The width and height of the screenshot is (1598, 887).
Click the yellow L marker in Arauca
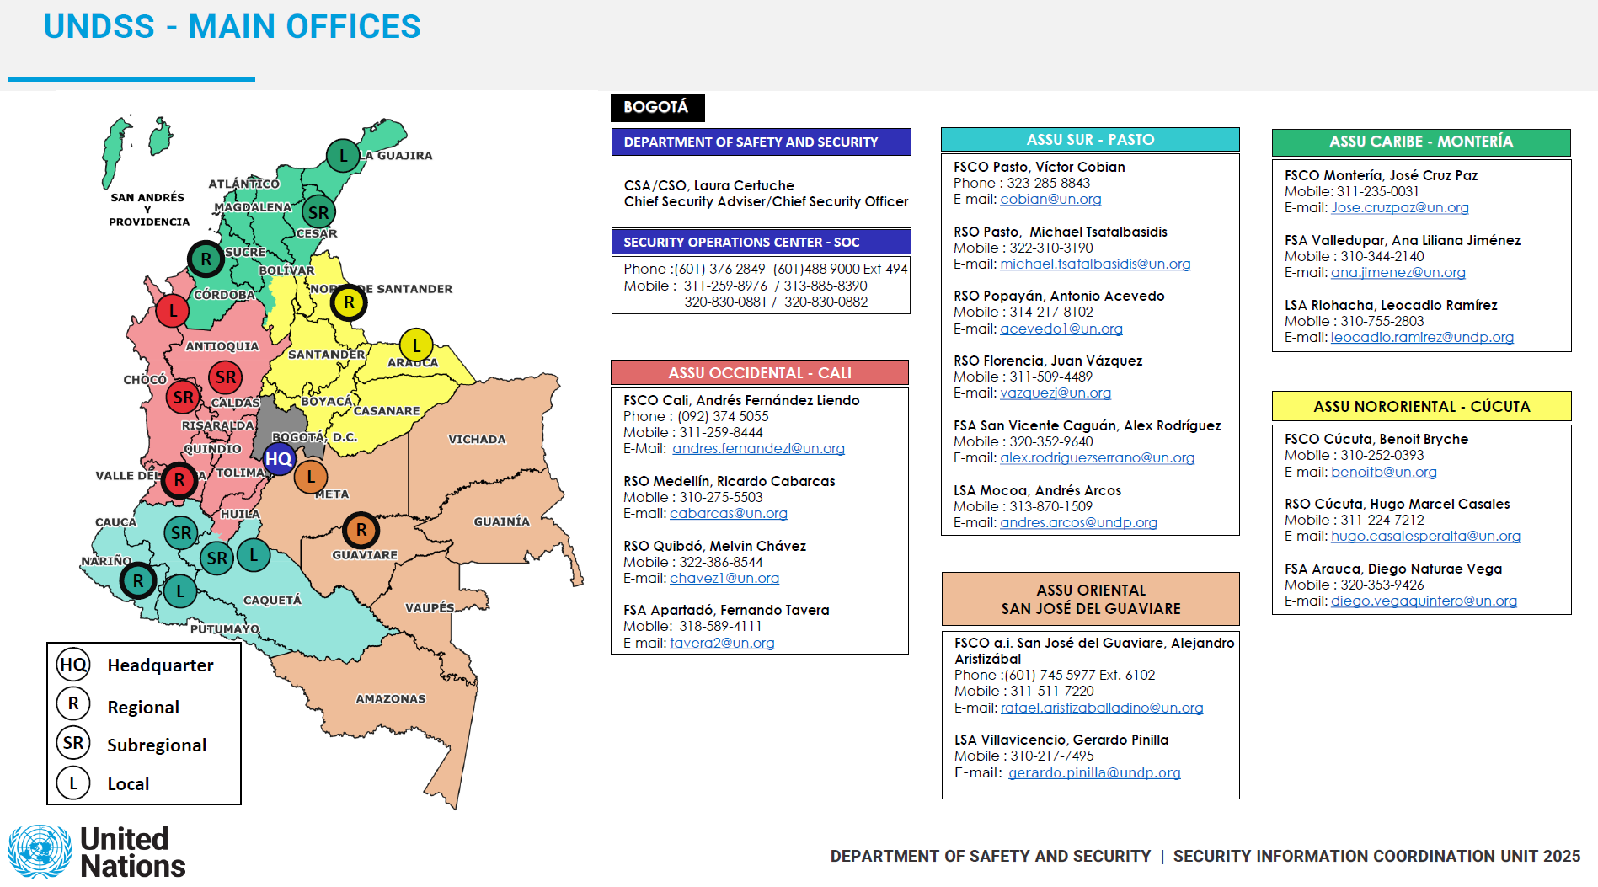coord(416,345)
